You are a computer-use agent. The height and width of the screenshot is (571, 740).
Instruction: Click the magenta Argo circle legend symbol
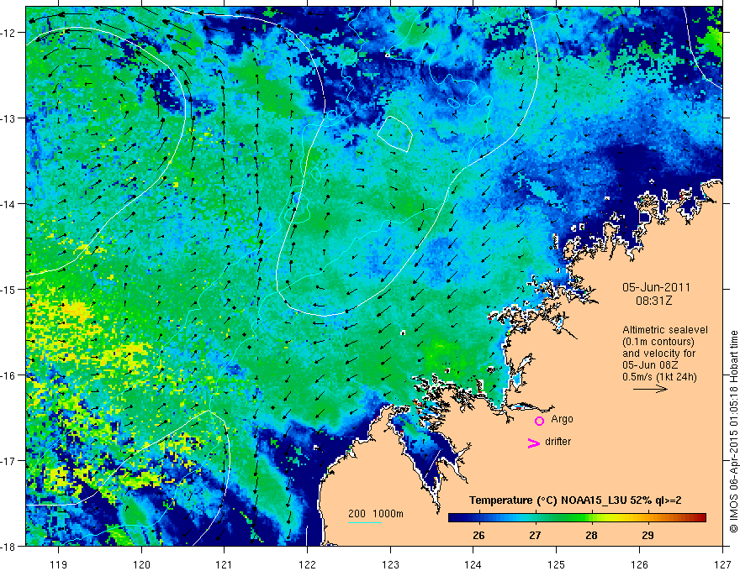(539, 421)
